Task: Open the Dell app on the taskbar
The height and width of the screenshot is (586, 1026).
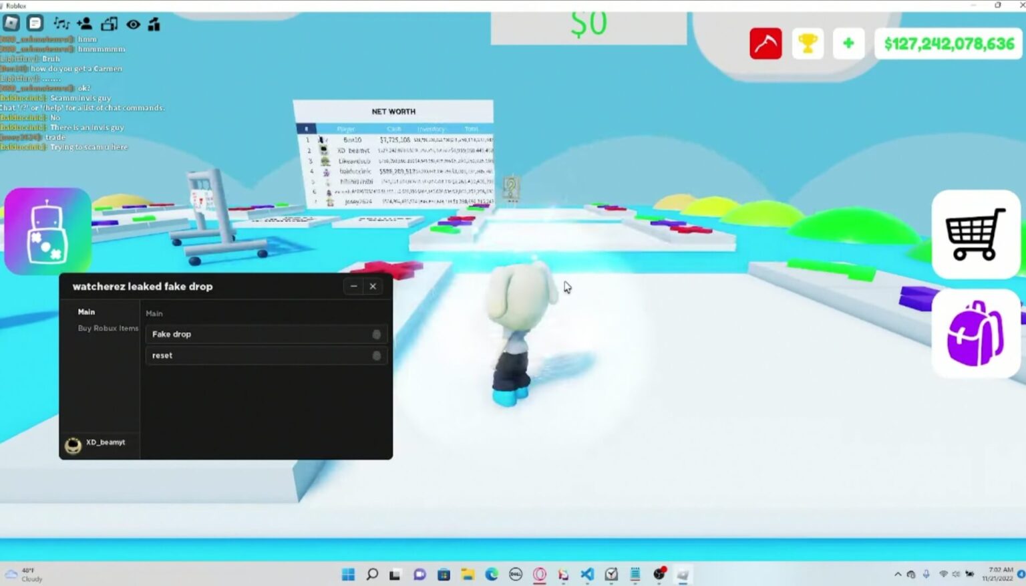Action: (x=516, y=574)
